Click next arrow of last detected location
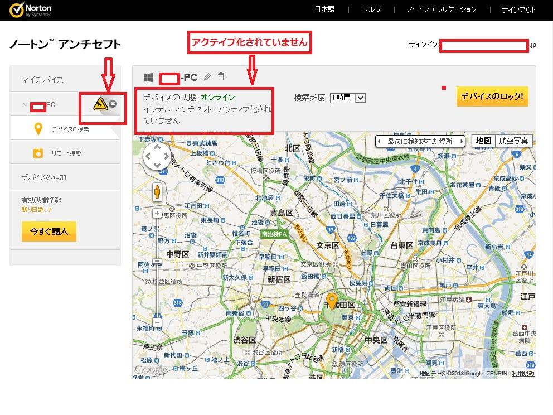The width and height of the screenshot is (553, 415). coord(461,141)
